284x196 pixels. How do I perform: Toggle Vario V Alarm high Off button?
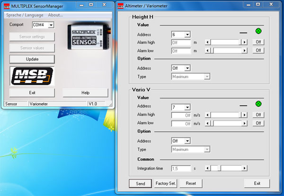click(258, 114)
